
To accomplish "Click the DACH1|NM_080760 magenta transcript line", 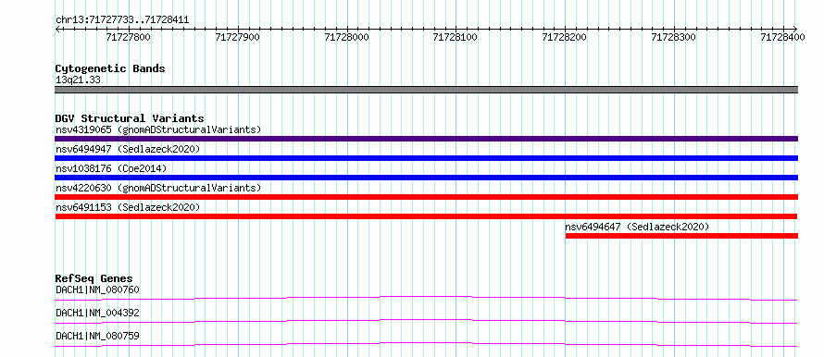I will coord(426,298).
